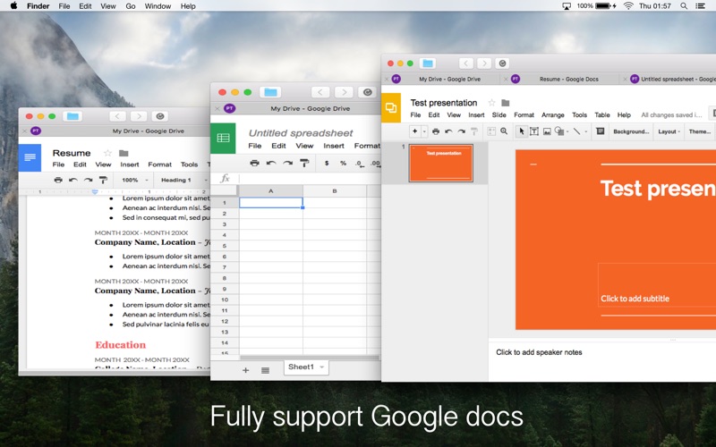Viewport: 716px width, 447px height.
Task: Click the Background... button in Slides
Action: pyautogui.click(x=630, y=131)
